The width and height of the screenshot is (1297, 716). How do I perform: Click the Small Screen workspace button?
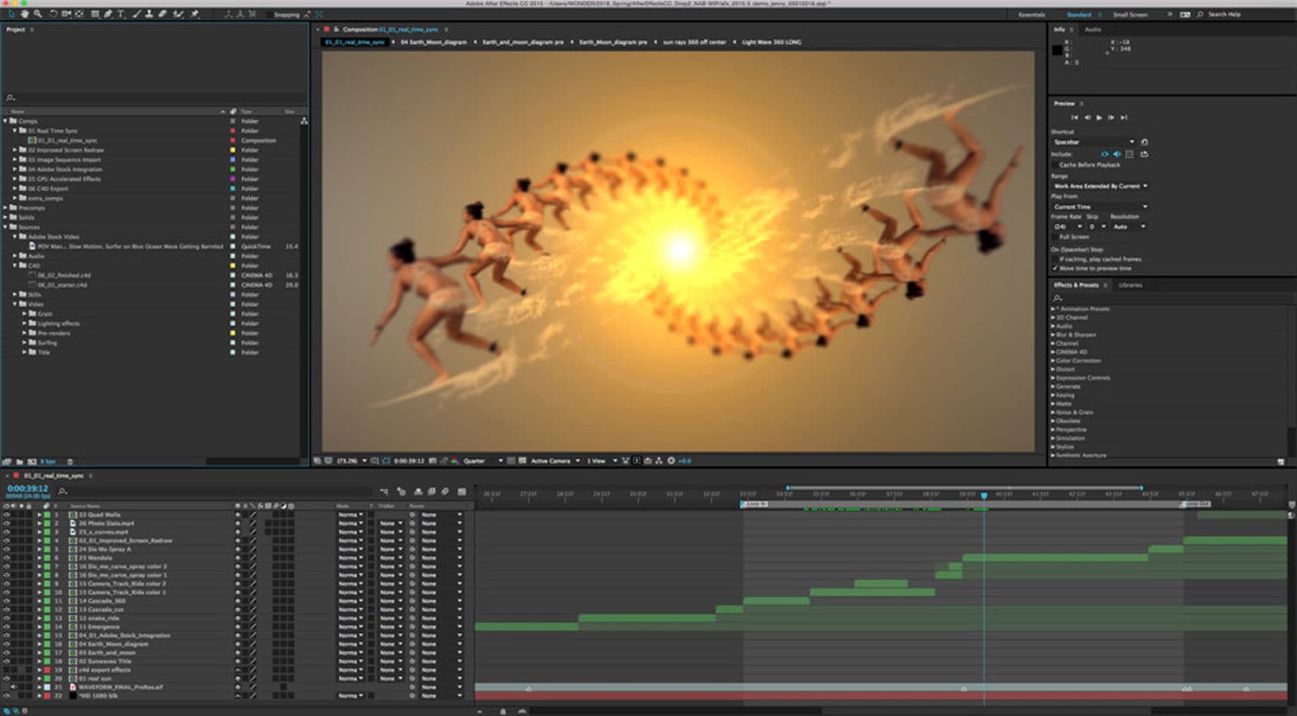(x=1130, y=15)
